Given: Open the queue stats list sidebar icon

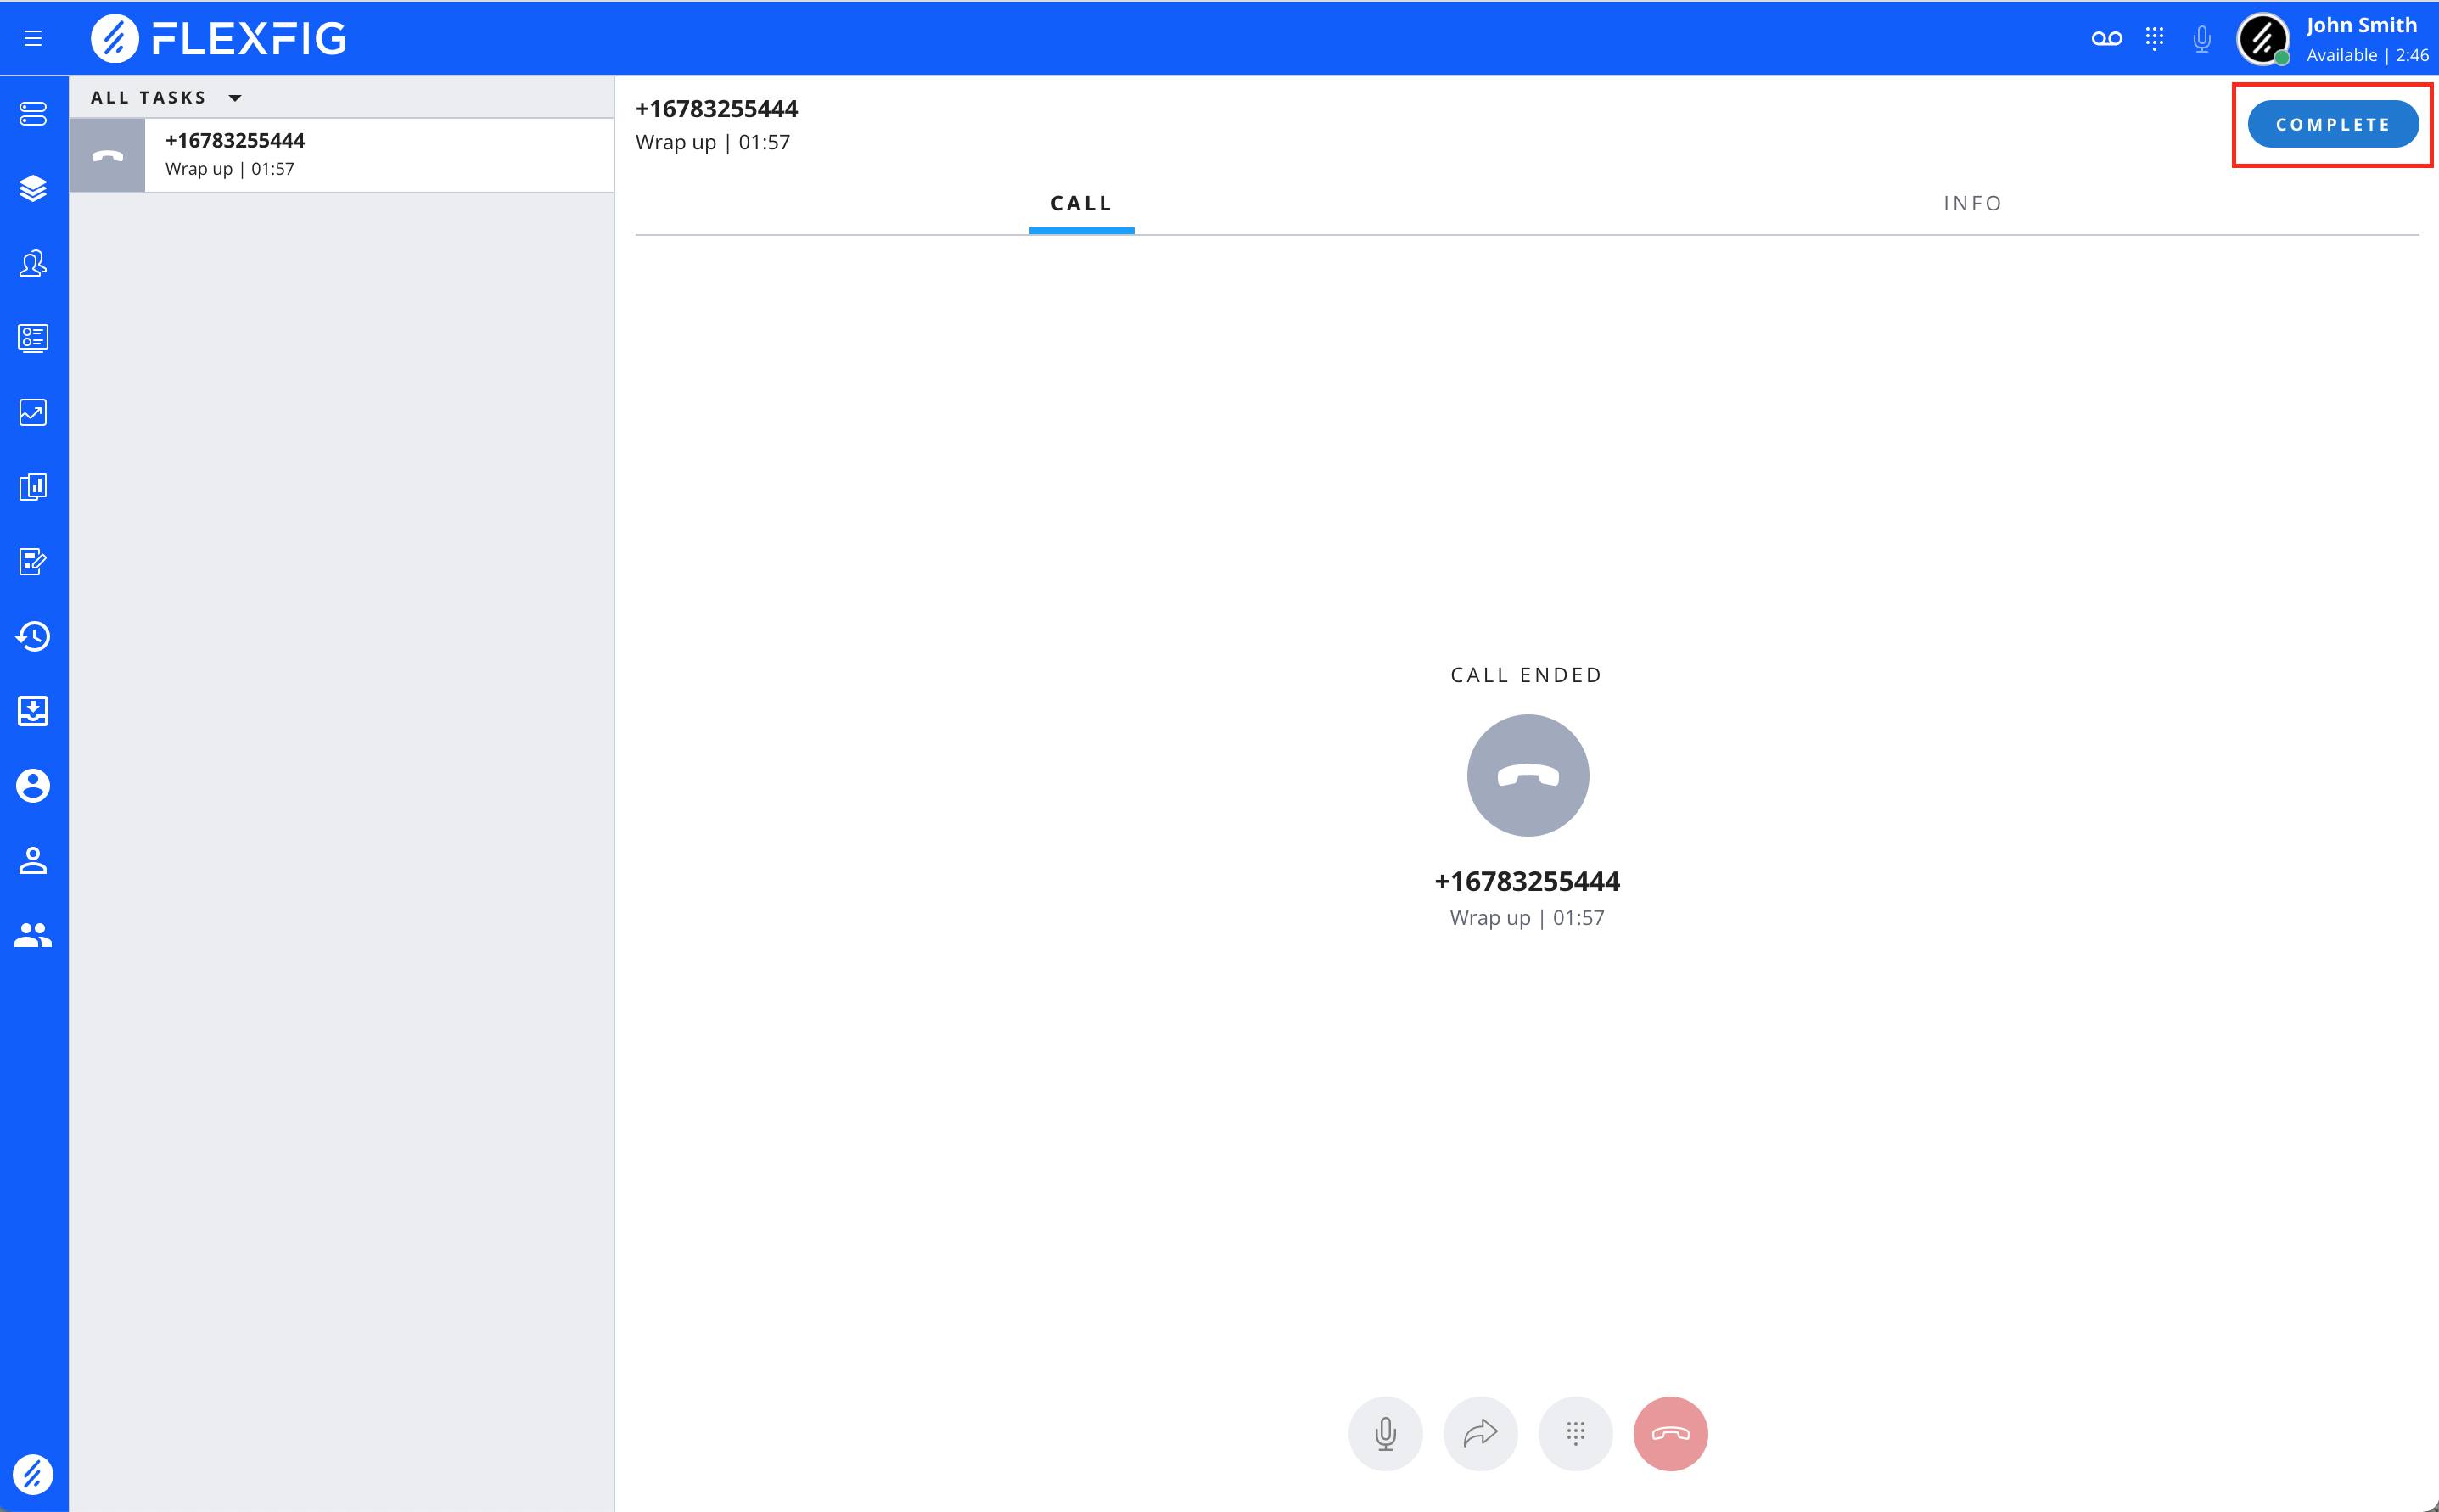Looking at the screenshot, I should tap(33, 338).
